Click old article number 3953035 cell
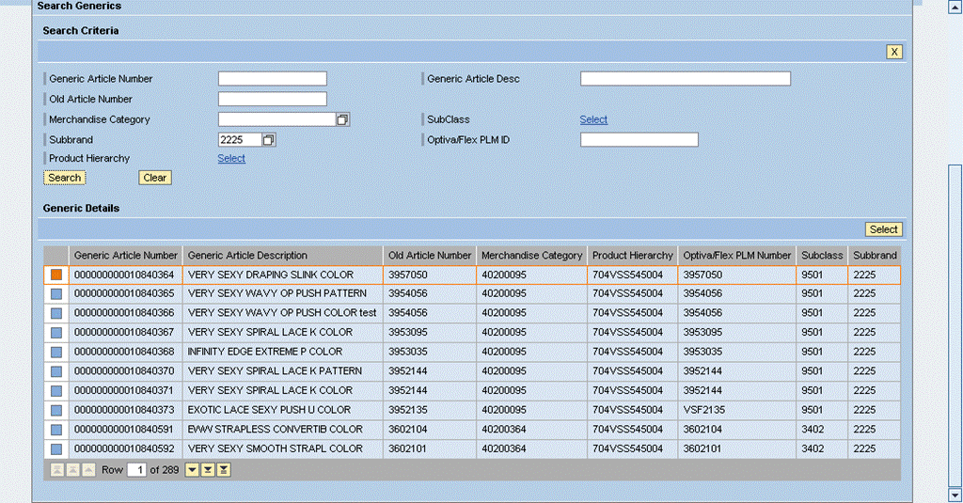 point(430,352)
